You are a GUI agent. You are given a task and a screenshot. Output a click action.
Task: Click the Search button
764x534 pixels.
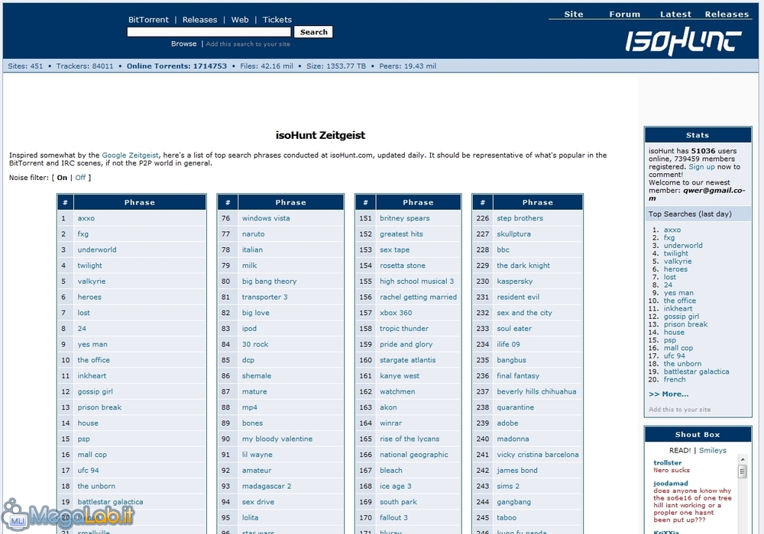click(313, 32)
